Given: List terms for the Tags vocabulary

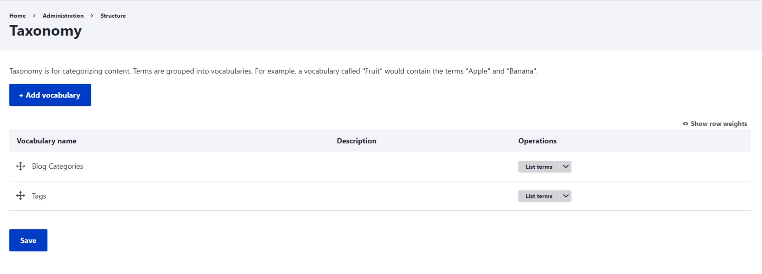Looking at the screenshot, I should (539, 196).
